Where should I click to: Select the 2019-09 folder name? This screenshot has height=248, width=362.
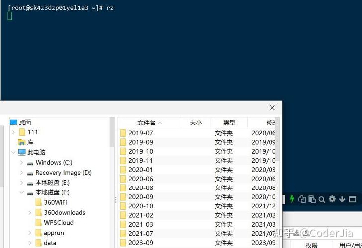141,142
